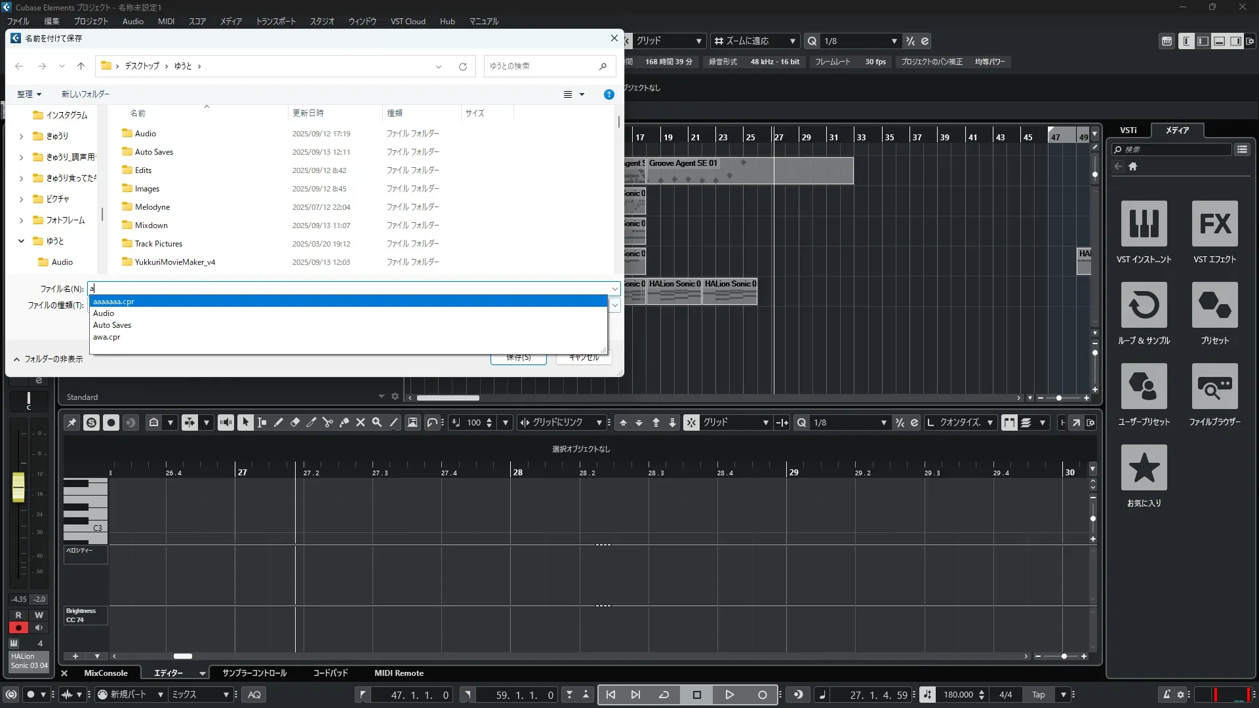Viewport: 1259px width, 708px height.
Task: Open the file name combo box dropdown
Action: click(614, 289)
